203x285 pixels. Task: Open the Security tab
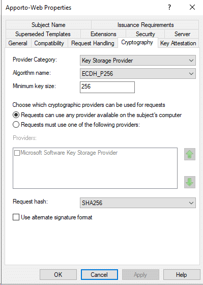pyautogui.click(x=145, y=34)
